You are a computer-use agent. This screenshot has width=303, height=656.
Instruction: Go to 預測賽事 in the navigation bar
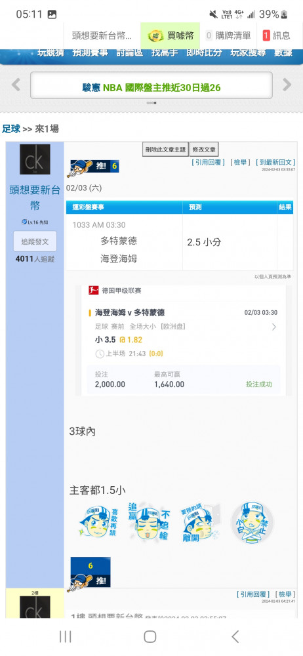point(90,52)
